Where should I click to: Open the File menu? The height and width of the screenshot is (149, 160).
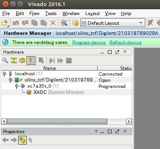pyautogui.click(x=6, y=14)
